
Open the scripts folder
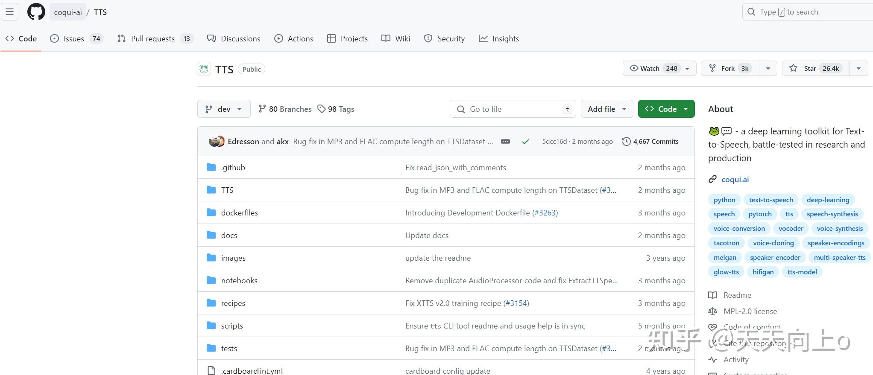click(x=232, y=326)
